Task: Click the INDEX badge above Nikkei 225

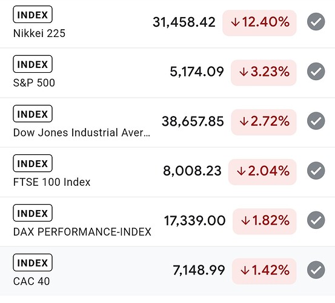Action: click(x=33, y=15)
